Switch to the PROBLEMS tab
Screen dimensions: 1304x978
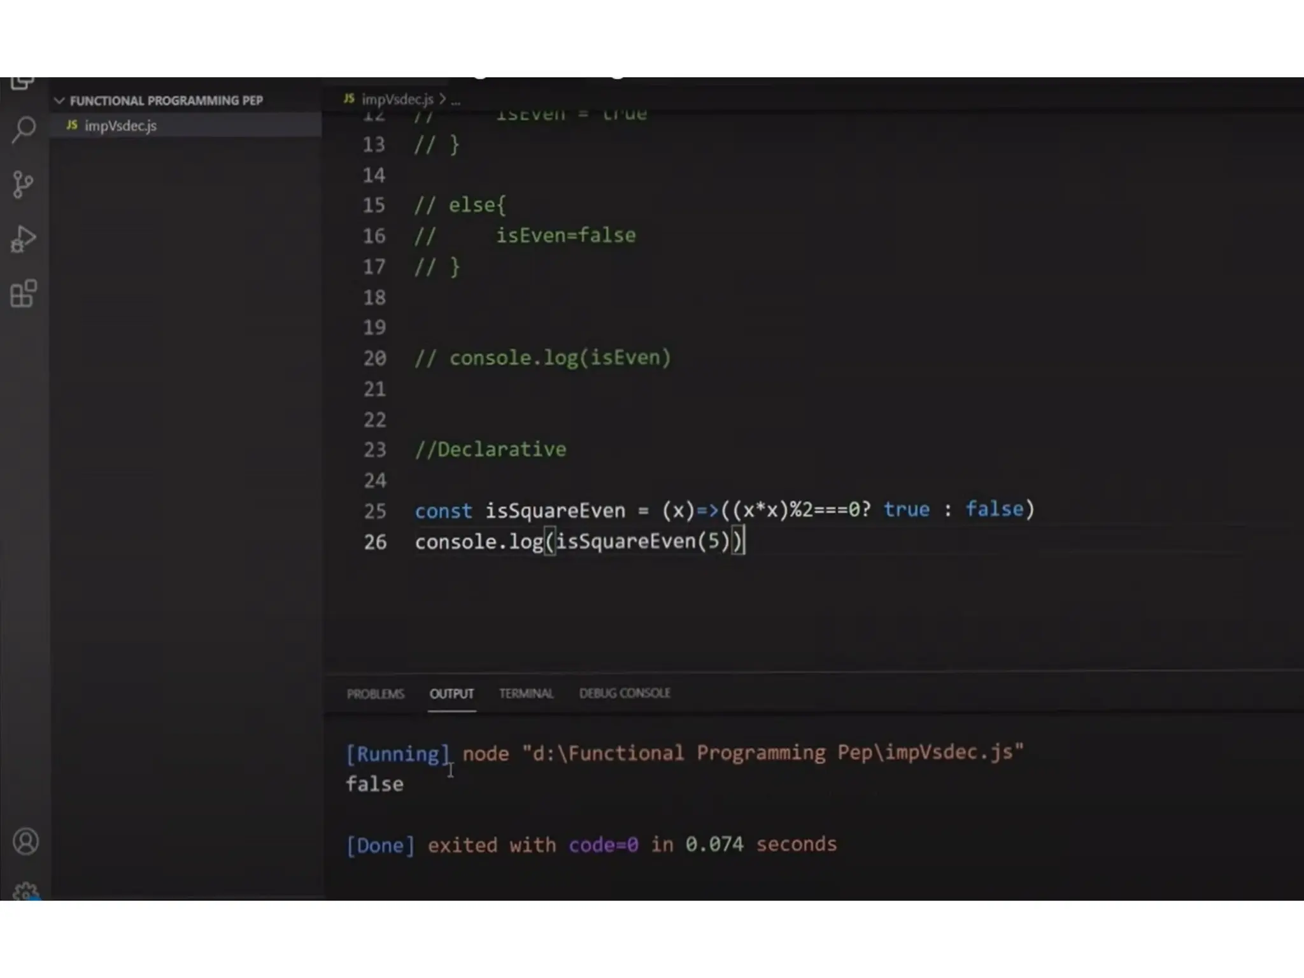click(x=376, y=693)
